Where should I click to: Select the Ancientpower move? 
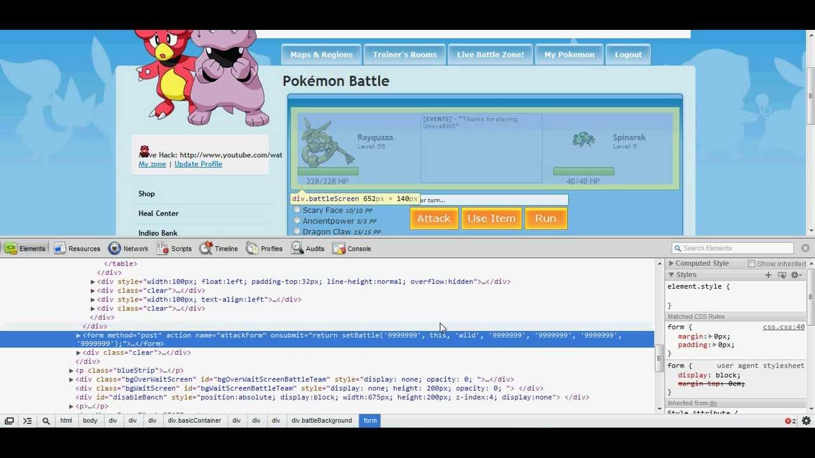[x=297, y=221]
